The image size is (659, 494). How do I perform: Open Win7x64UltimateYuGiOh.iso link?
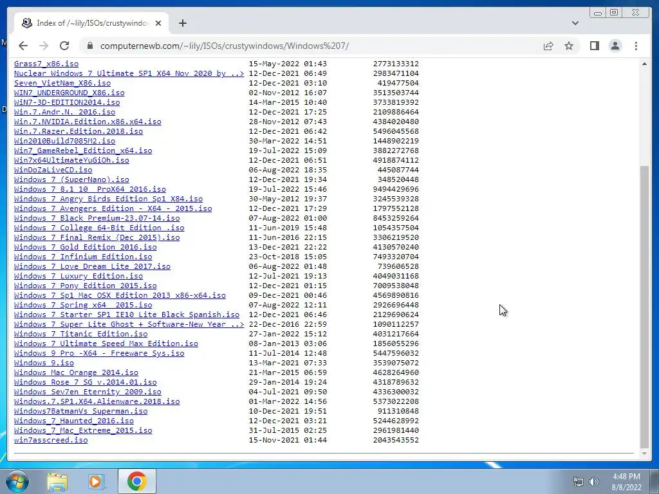coord(71,160)
